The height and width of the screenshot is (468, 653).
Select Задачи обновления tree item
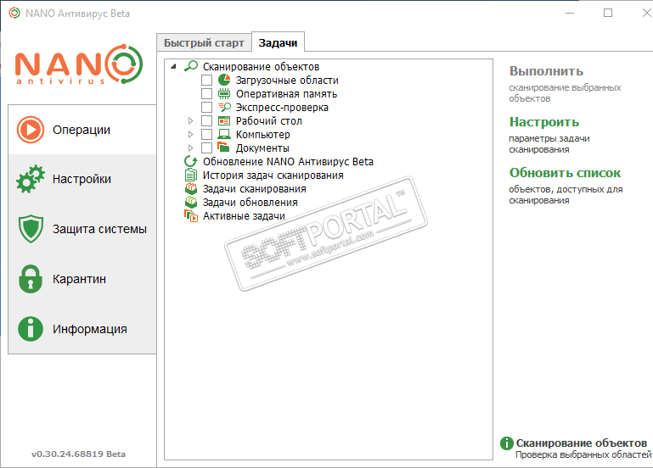(x=250, y=202)
